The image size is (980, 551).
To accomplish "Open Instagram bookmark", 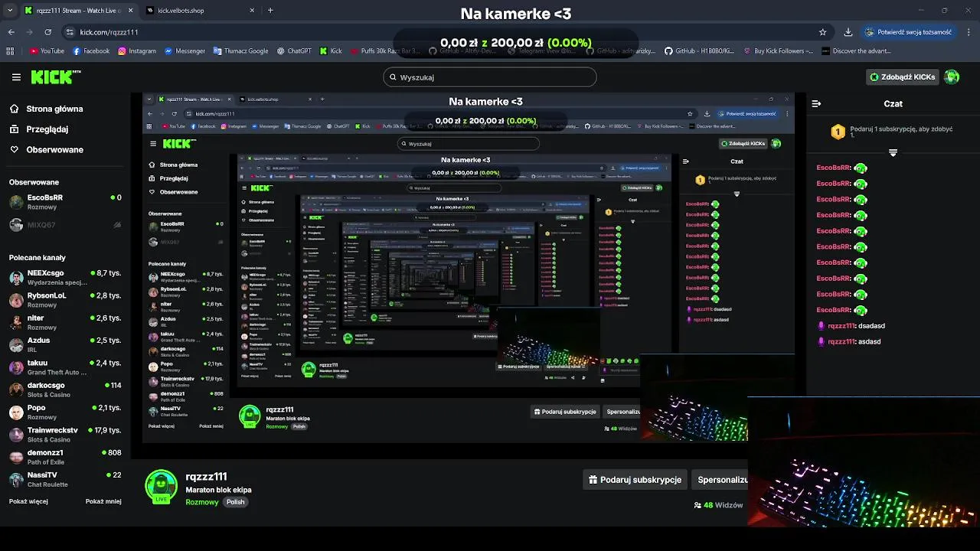I will pyautogui.click(x=137, y=51).
